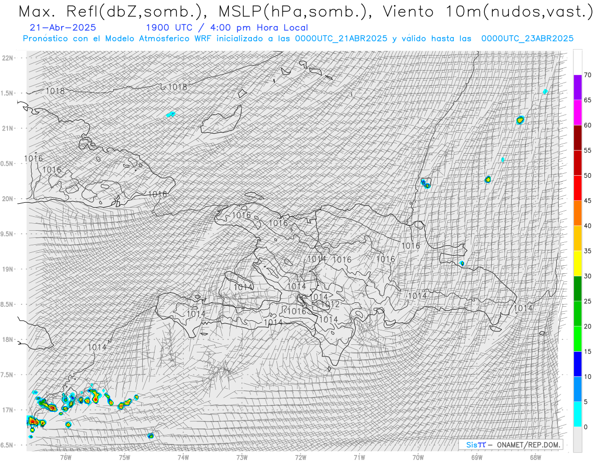Click the '20N' latitude axis label
This screenshot has height=464, width=601.
pyautogui.click(x=7, y=199)
